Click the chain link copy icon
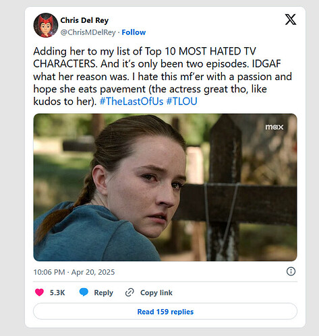The width and height of the screenshot is (319, 336). tap(129, 292)
